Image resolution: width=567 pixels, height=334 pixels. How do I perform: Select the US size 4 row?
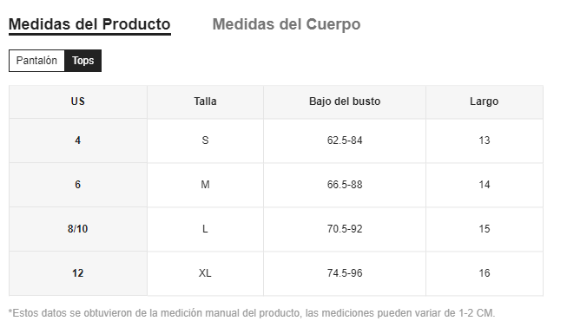[x=276, y=141]
